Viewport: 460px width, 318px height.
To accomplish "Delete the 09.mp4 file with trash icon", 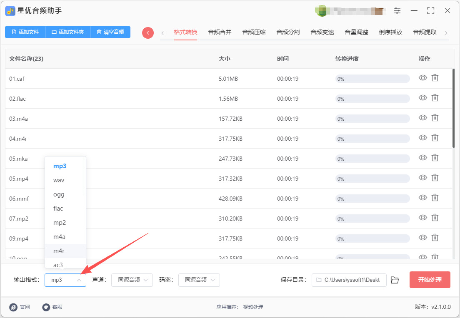I will (435, 237).
